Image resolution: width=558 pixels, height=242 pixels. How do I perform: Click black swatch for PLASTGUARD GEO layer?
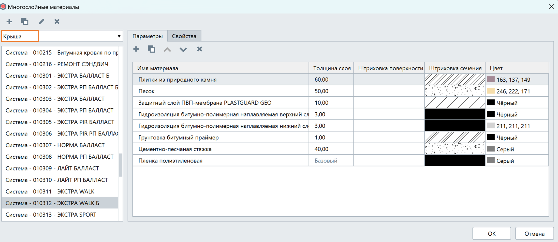pyautogui.click(x=491, y=102)
